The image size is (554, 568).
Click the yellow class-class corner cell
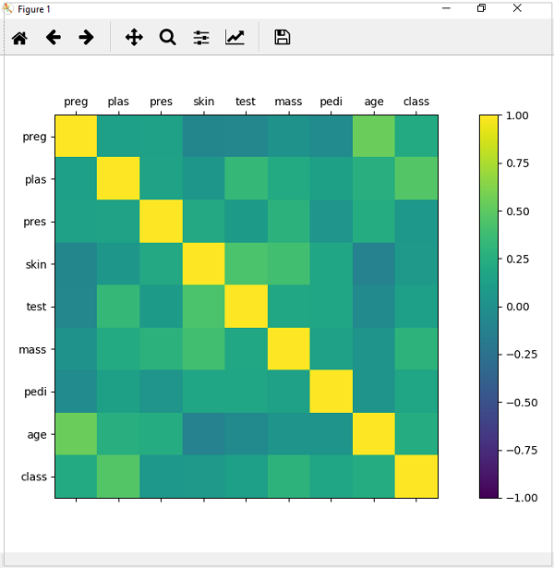tap(416, 477)
